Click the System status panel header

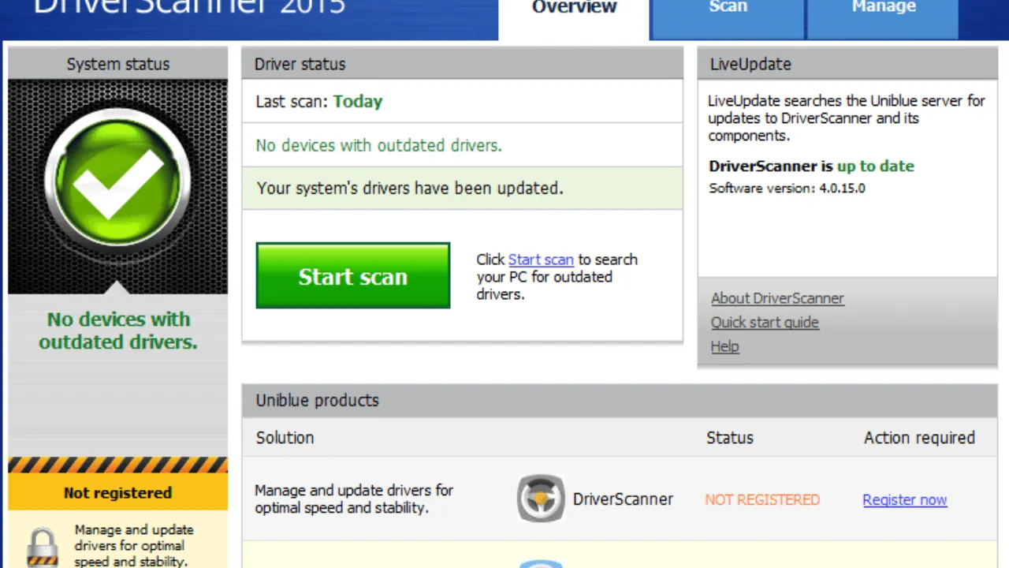(118, 64)
